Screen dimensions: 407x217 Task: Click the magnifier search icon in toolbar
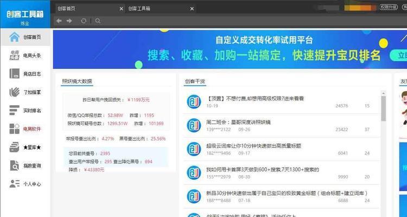tap(98, 21)
